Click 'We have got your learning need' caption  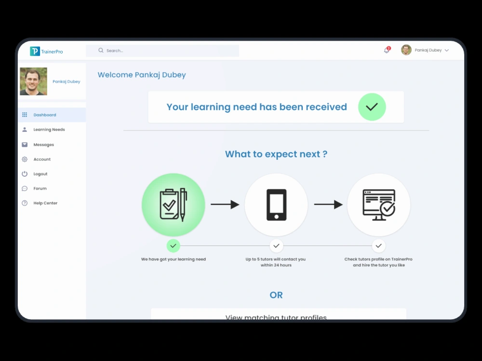pyautogui.click(x=174, y=259)
